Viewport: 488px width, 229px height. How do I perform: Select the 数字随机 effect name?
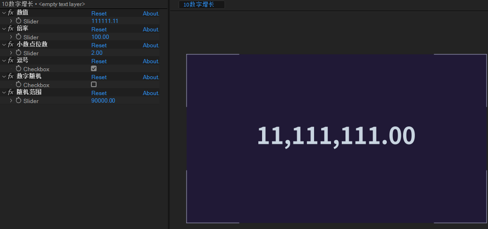[x=29, y=76]
